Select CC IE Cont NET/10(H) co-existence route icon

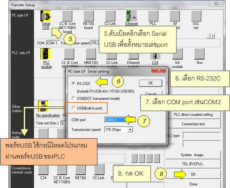click(x=62, y=170)
